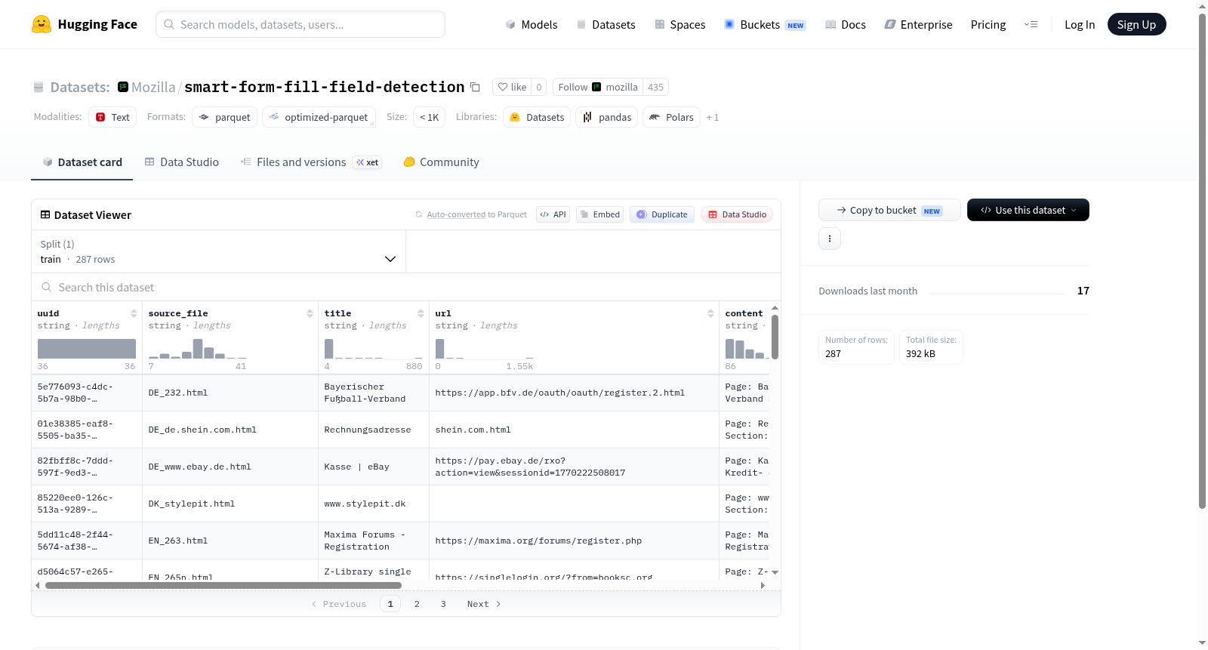Open the Community tab
Image resolution: width=1208 pixels, height=650 pixels.
(x=441, y=162)
